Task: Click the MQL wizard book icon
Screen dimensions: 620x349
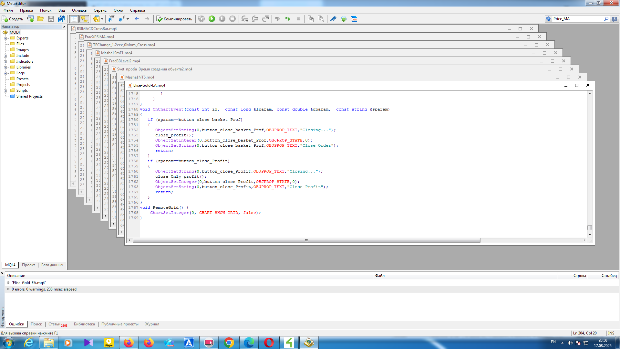Action: (96, 19)
